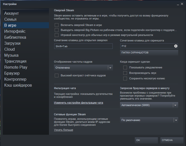Viewport: 186px width, 146px height.
Task: Open the Cloud section
Action: point(26,49)
